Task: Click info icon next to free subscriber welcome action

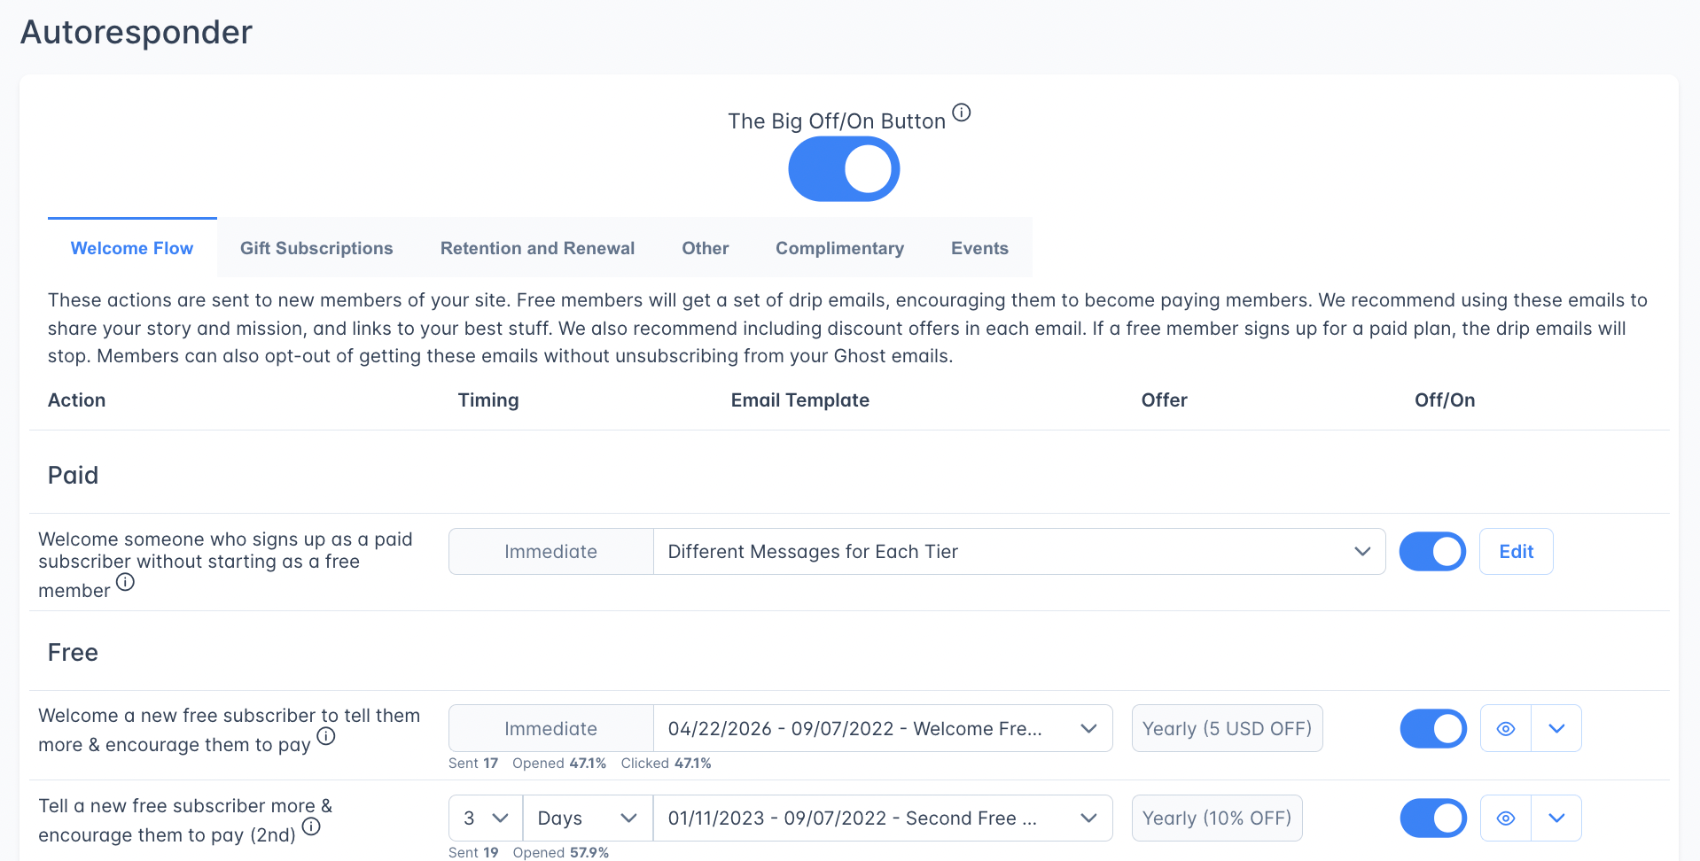Action: click(326, 736)
